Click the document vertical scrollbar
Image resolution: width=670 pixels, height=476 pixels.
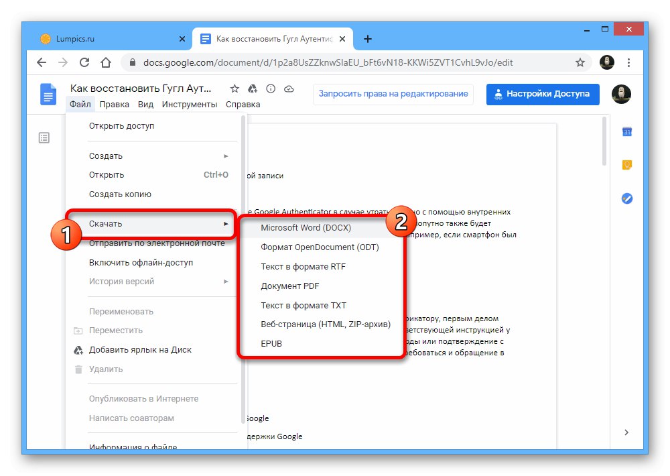click(604, 141)
